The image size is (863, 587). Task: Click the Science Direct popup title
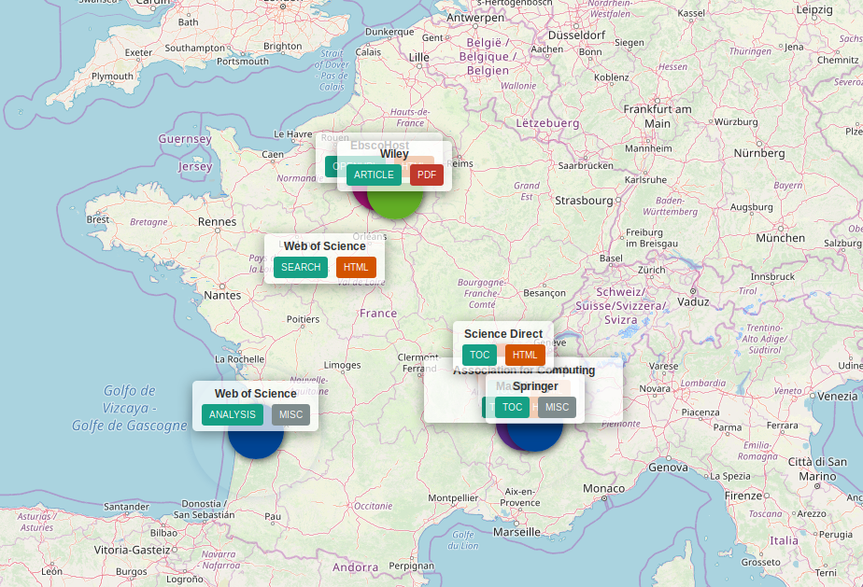click(503, 334)
